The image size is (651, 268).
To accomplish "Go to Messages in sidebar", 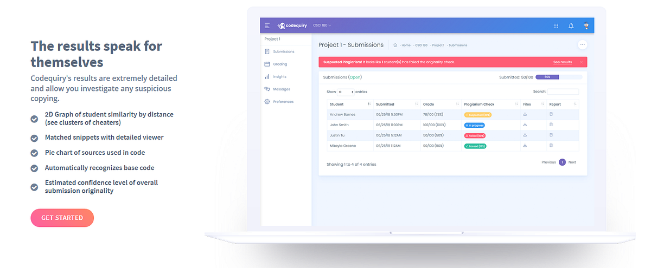I will click(282, 89).
